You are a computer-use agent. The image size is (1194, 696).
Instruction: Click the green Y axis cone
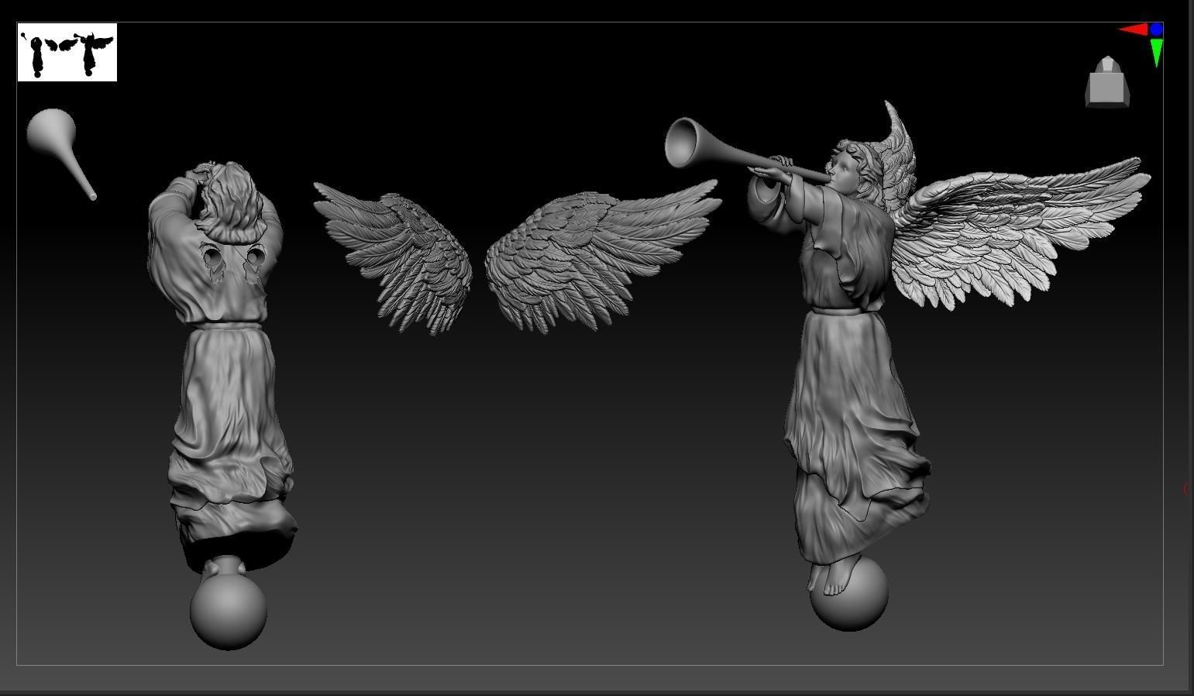click(1157, 53)
